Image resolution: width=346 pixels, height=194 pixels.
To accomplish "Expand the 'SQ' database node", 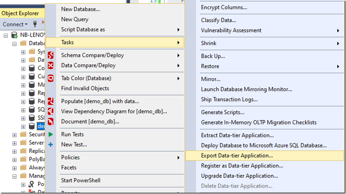I will (23, 110).
